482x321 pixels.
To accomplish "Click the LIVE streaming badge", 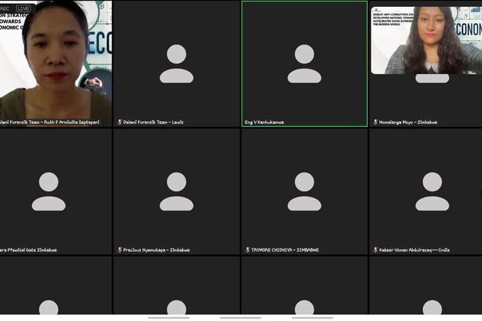I will [x=23, y=8].
